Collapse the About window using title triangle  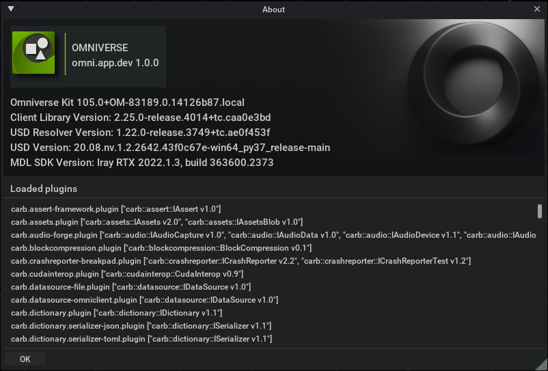point(11,10)
